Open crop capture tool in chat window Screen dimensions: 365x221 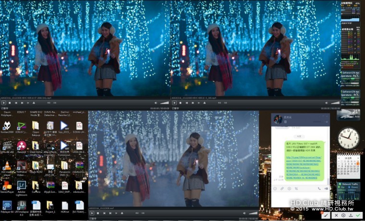click(296, 189)
